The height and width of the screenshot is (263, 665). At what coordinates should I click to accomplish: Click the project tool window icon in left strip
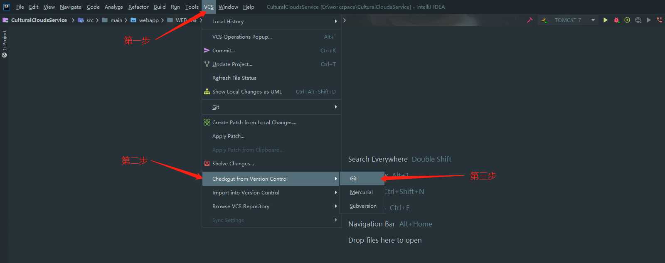tap(5, 55)
